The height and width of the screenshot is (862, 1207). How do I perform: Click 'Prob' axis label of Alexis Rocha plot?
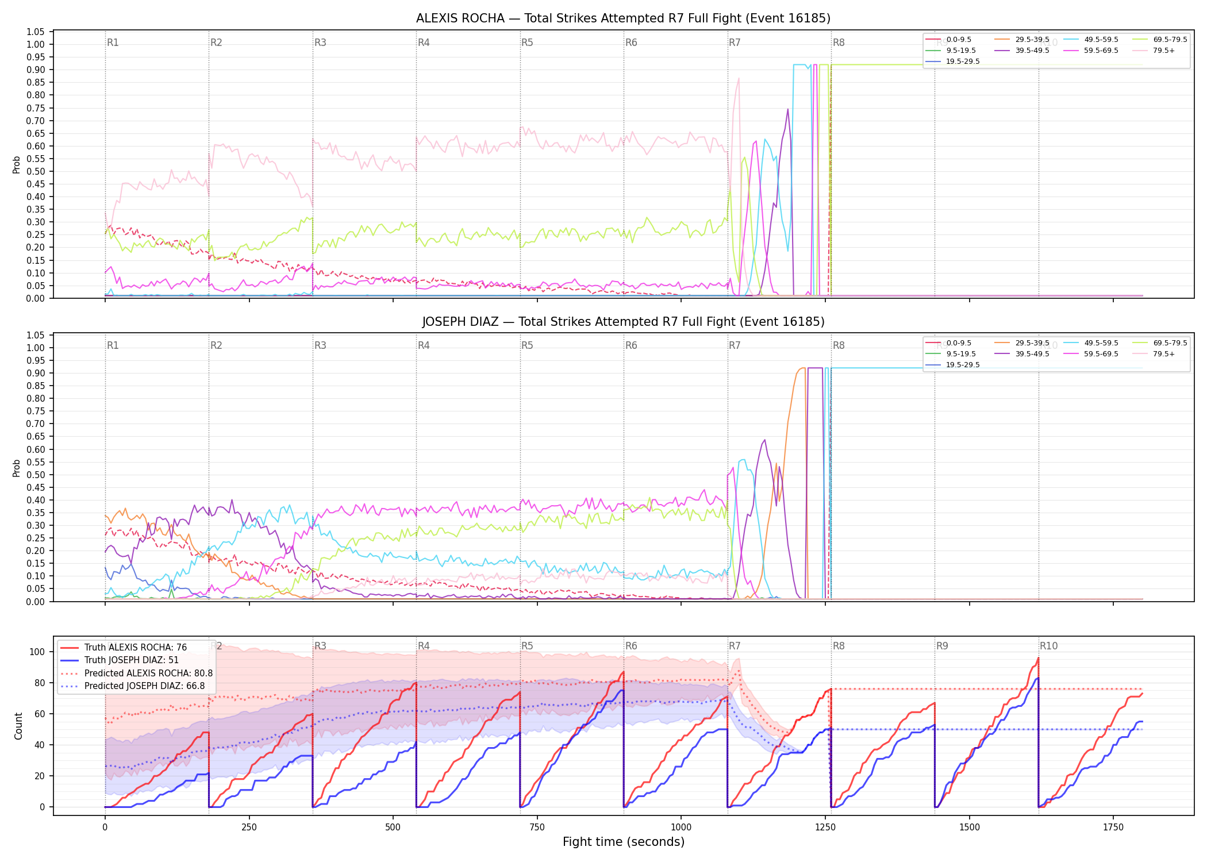point(17,164)
